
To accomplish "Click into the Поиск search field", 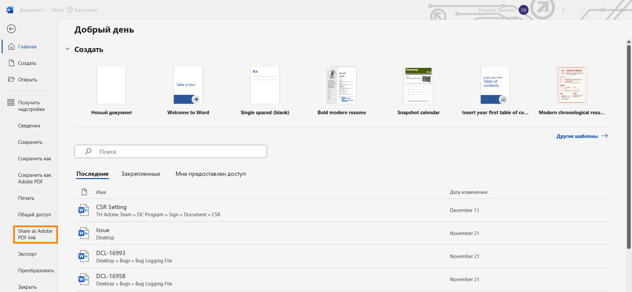I will [x=171, y=151].
